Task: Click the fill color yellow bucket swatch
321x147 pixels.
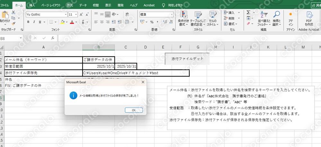Action: [63, 22]
